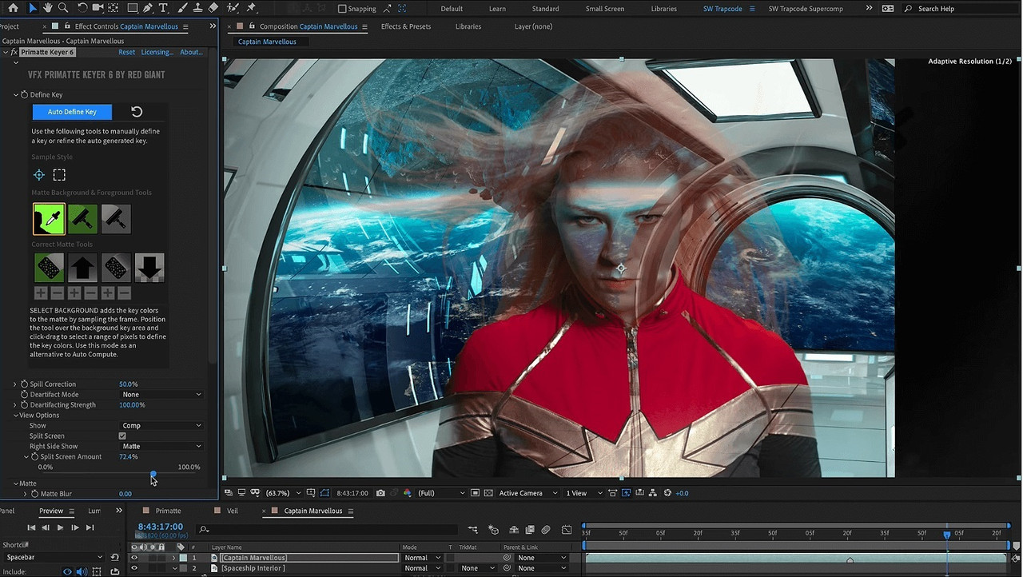Select the green Sample Background keyer tool
Image resolution: width=1023 pixels, height=577 pixels.
coord(49,218)
